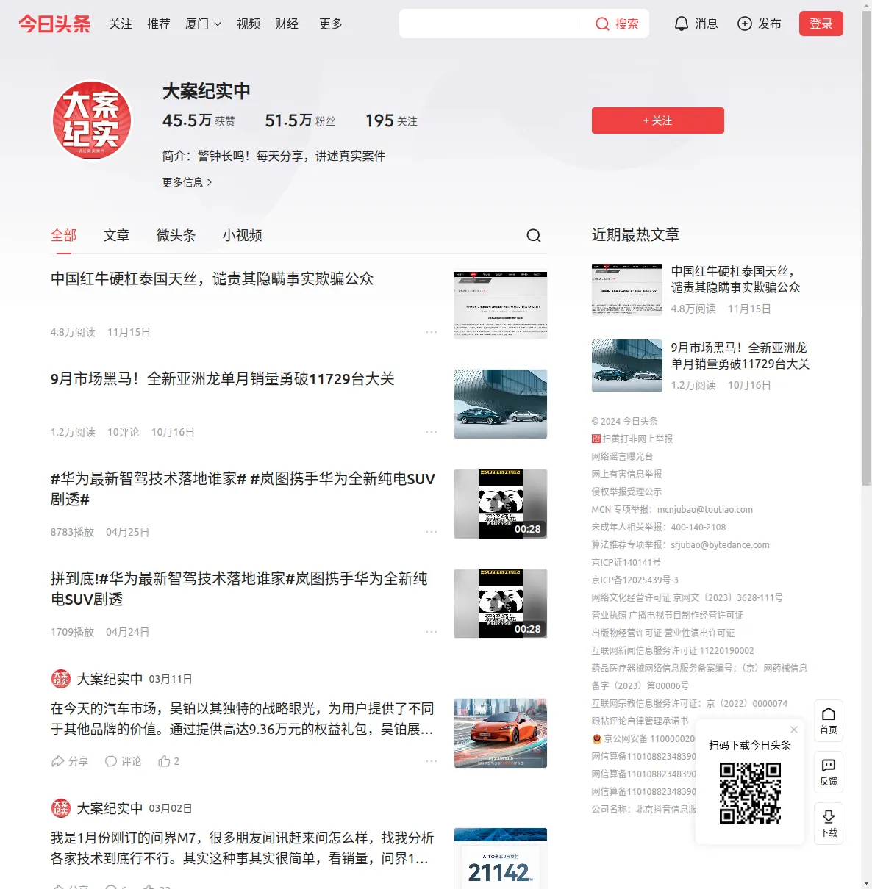Open the 今日头条 logo home link
The height and width of the screenshot is (889, 872).
54,24
